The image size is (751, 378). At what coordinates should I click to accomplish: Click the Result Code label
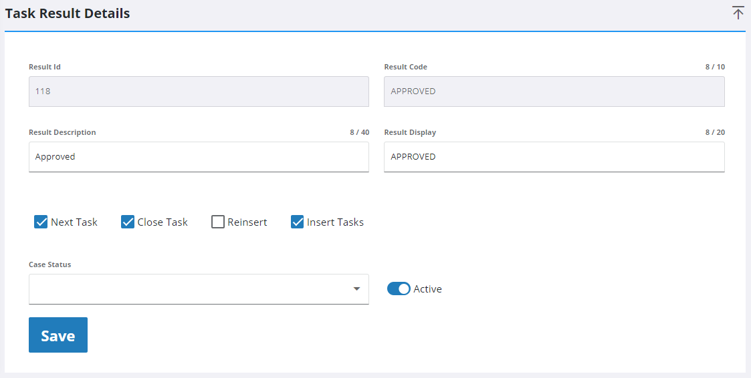click(406, 67)
